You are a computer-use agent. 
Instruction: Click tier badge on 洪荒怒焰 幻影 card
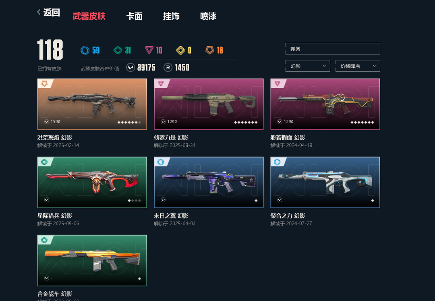[x=44, y=83]
